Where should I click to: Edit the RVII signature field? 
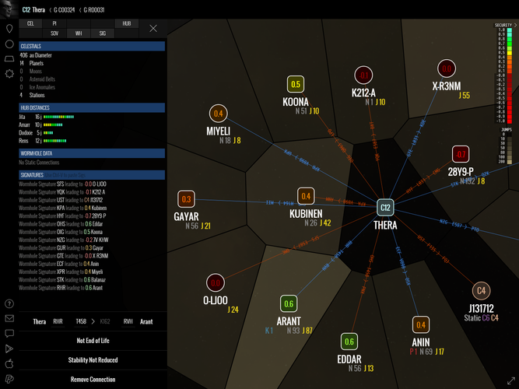[x=128, y=322]
